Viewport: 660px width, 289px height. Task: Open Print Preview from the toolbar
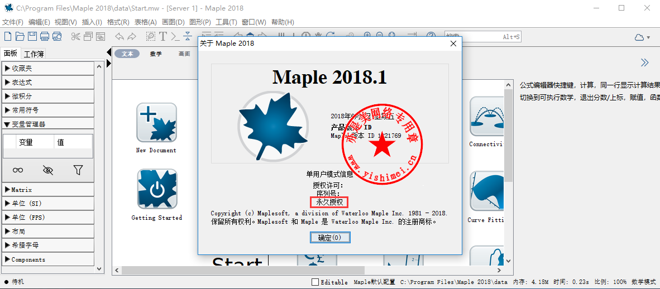pyautogui.click(x=58, y=37)
